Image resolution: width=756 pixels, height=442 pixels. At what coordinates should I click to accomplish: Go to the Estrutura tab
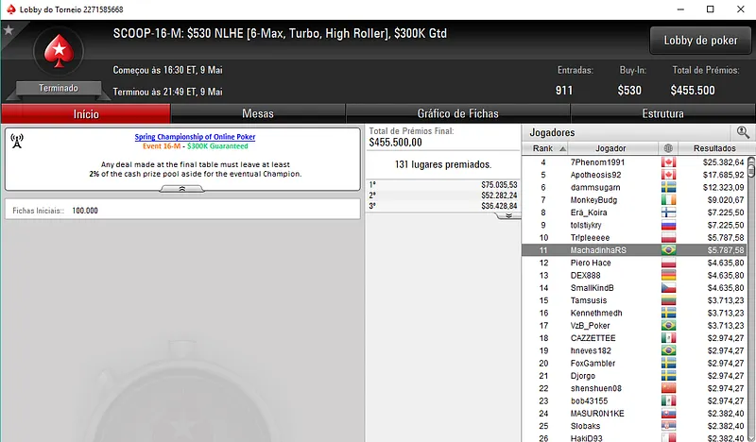[663, 113]
